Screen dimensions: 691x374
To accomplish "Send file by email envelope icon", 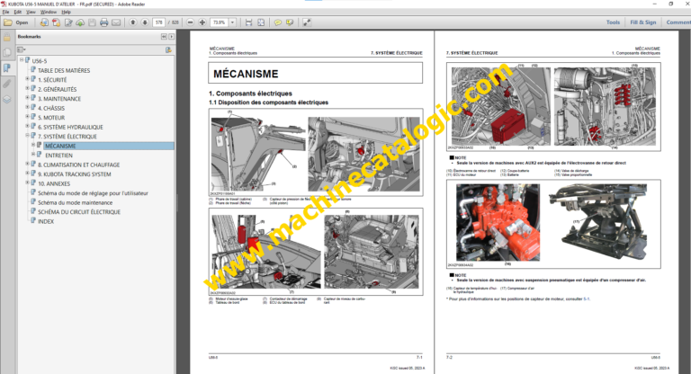I will 116,22.
